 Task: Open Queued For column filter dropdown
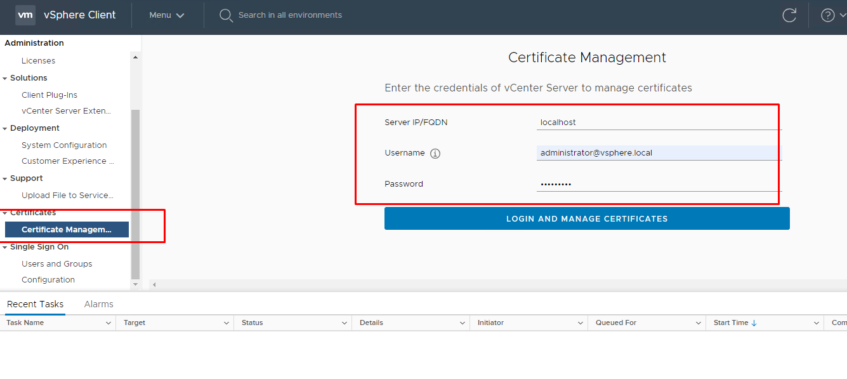[x=699, y=323]
